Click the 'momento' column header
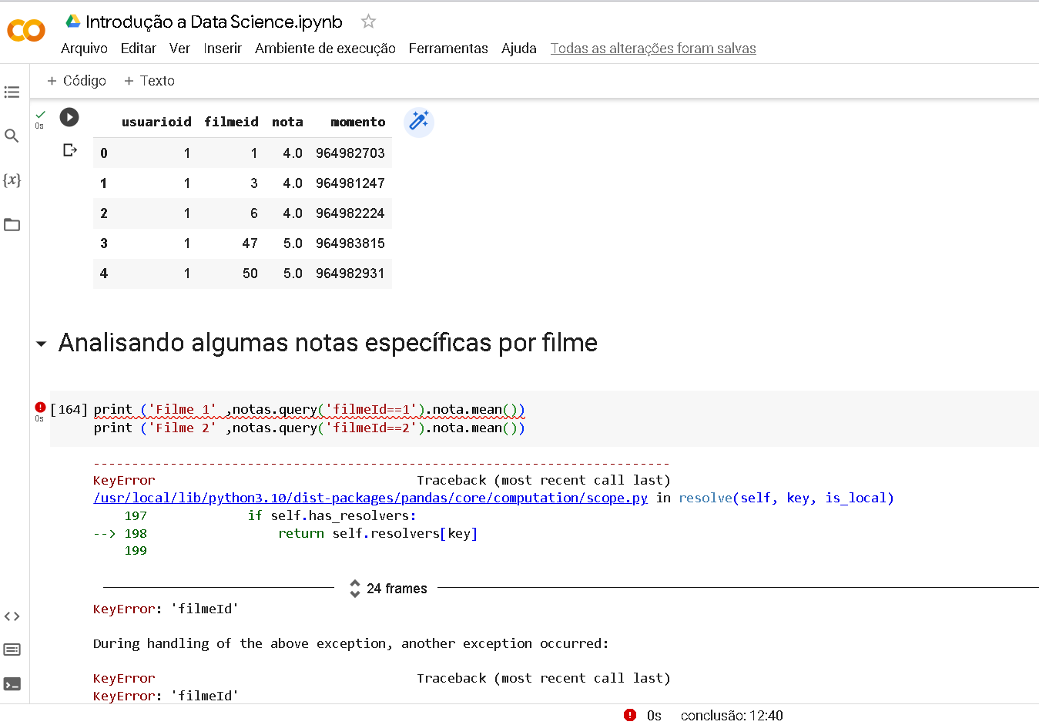 click(358, 122)
